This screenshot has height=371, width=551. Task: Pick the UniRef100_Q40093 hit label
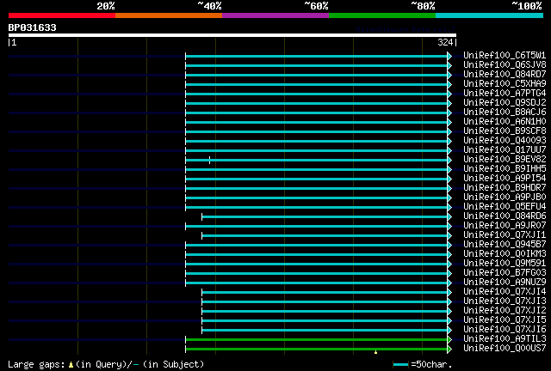[x=505, y=140]
